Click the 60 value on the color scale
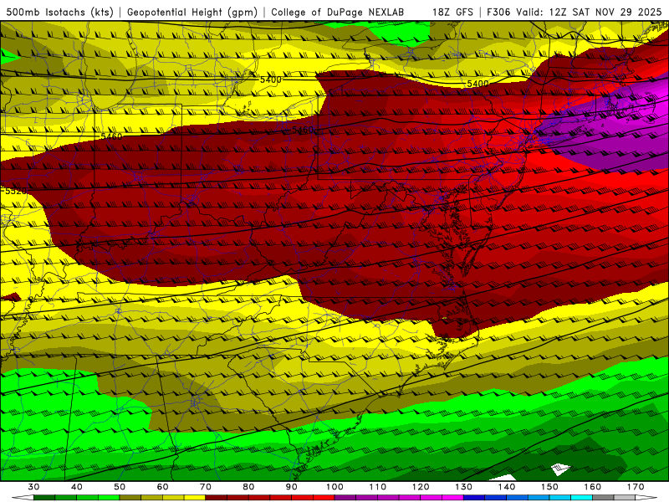 [162, 487]
